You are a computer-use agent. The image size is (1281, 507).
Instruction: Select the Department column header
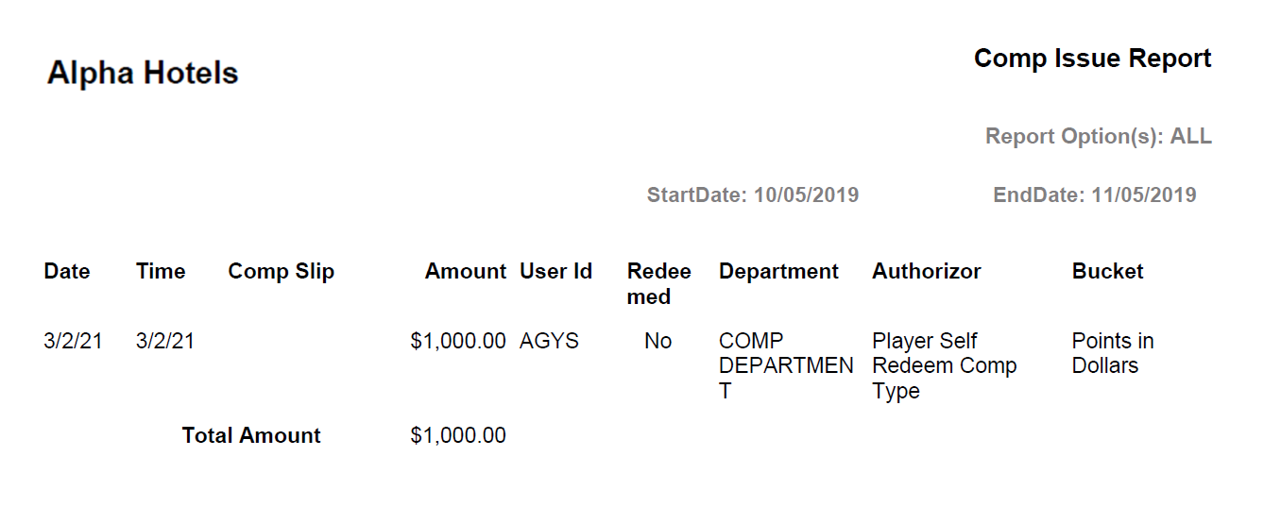click(778, 272)
